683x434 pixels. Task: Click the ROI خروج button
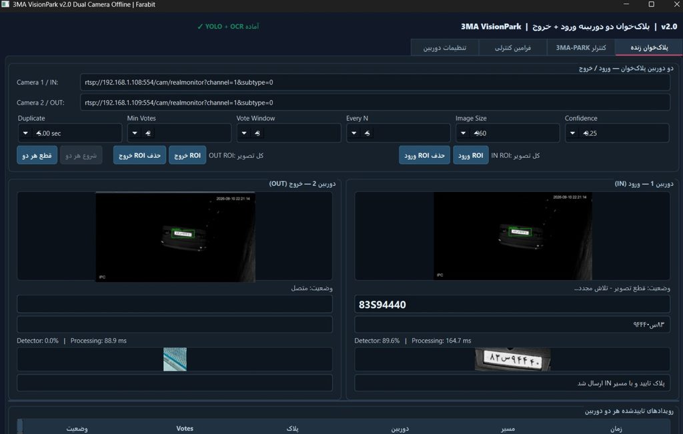pos(187,155)
